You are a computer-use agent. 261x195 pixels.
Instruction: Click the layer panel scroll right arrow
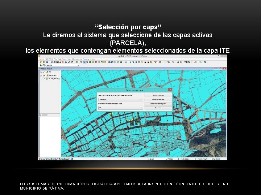(x=59, y=115)
